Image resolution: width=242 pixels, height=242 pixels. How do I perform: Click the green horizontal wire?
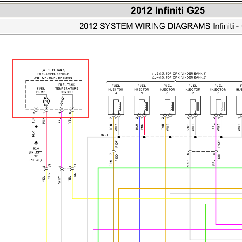click(170, 168)
